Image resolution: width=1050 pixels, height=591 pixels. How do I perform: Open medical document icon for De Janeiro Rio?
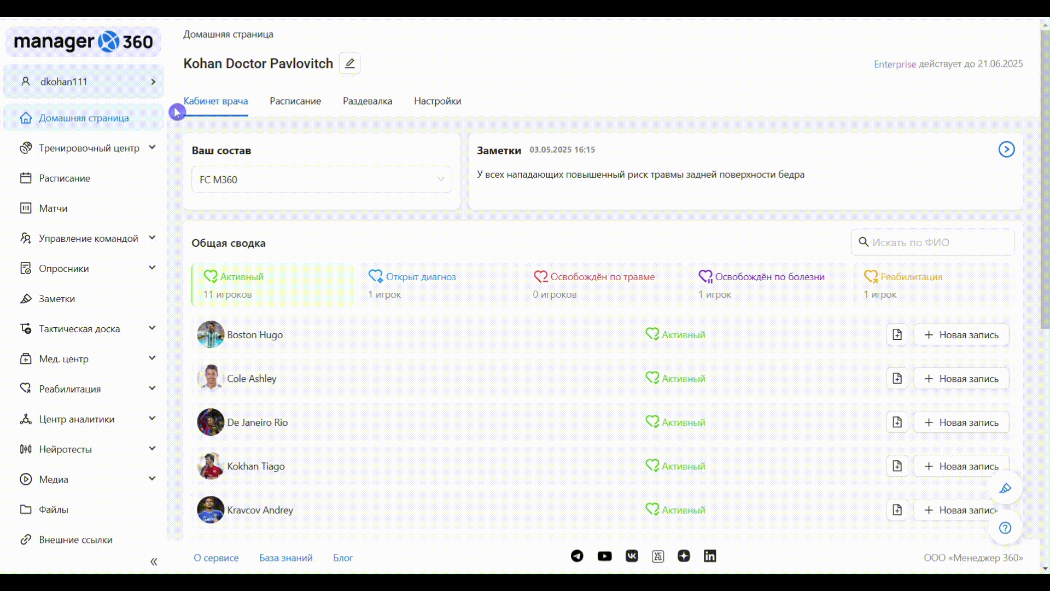click(x=897, y=422)
